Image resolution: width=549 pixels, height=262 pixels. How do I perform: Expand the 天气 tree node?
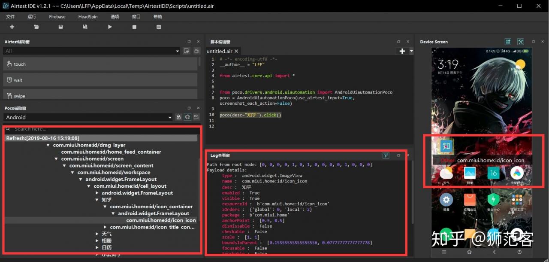point(97,234)
